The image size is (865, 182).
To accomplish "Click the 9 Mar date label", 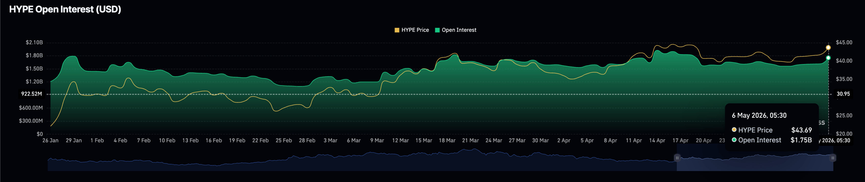I will (377, 141).
